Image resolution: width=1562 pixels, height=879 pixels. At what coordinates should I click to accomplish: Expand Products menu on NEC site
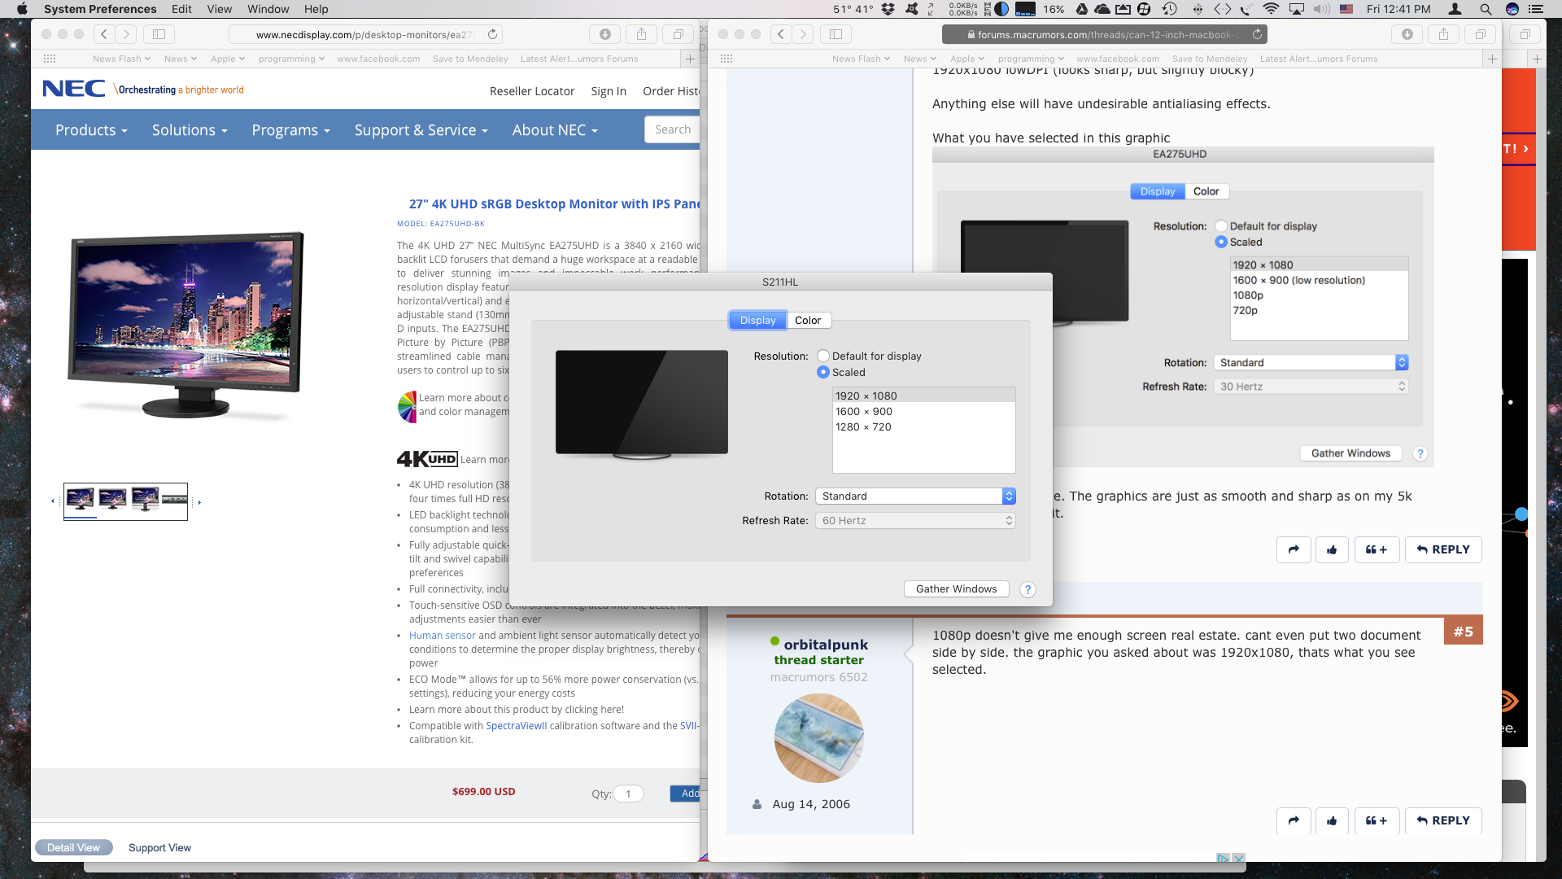[x=91, y=130]
